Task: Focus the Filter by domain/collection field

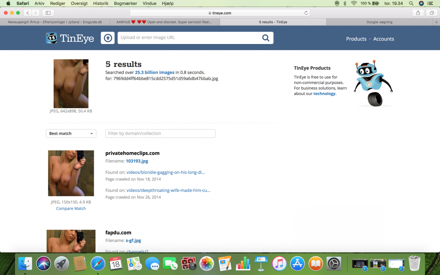Action: (160, 134)
